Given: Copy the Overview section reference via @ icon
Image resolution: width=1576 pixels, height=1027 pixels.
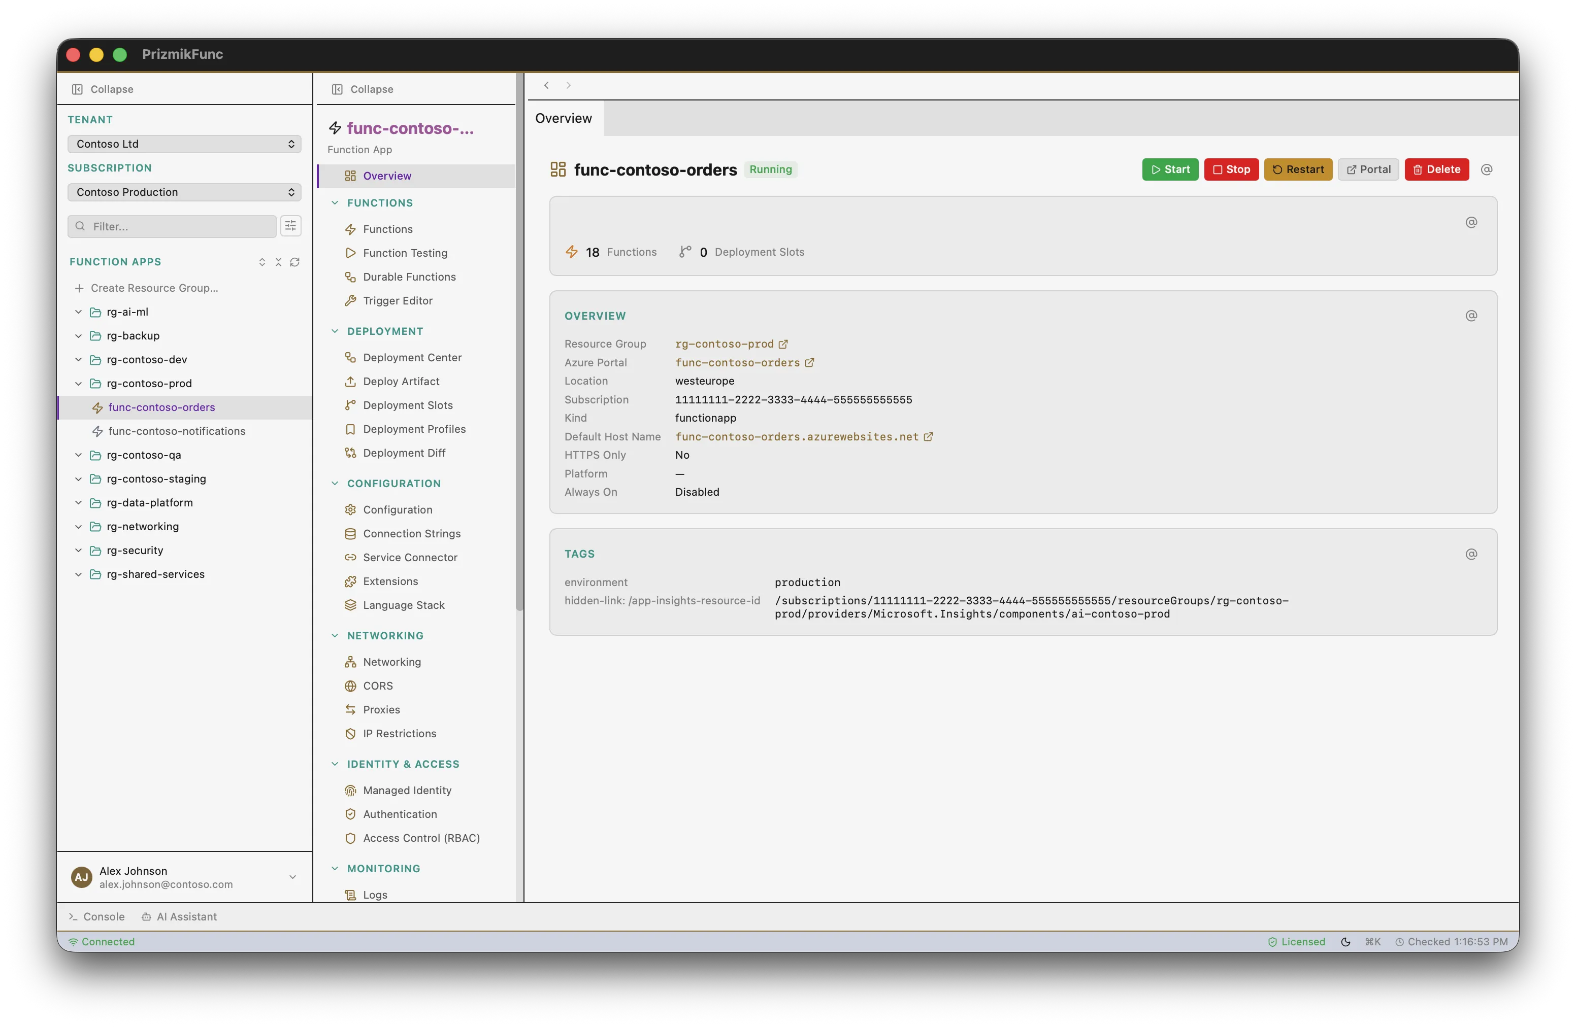Looking at the screenshot, I should pos(1471,315).
